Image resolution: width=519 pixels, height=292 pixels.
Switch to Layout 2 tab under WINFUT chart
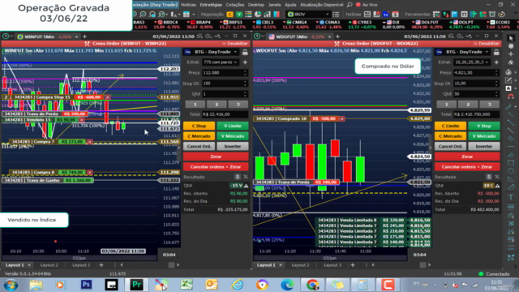tap(49, 265)
